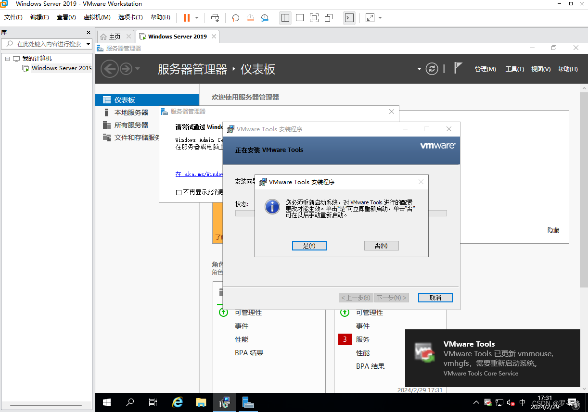Toggle the library sidebar view icon
This screenshot has height=412, width=588.
click(x=285, y=18)
